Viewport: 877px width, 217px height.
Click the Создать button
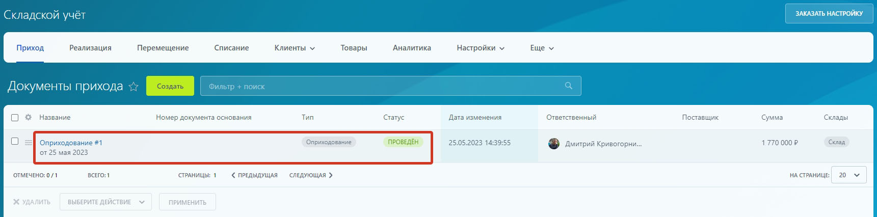point(170,86)
